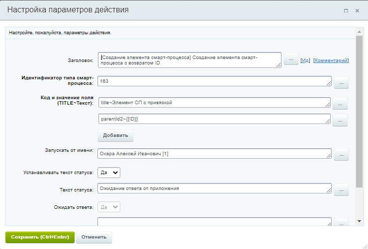The width and height of the screenshot is (368, 249).
Task: Open the Ожидать ответа dropdown
Action: point(109,207)
